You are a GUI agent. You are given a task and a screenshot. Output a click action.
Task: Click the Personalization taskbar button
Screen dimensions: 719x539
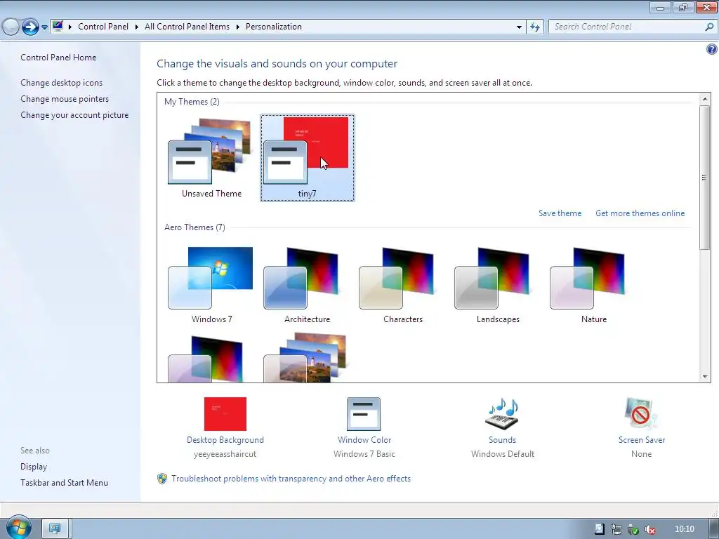[x=55, y=529]
